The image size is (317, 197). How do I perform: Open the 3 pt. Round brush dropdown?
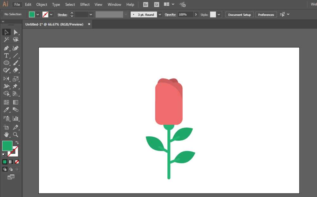tap(160, 15)
